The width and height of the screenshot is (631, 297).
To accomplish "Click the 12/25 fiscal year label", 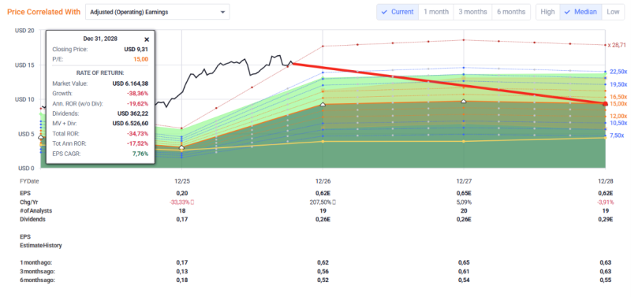I will [181, 181].
